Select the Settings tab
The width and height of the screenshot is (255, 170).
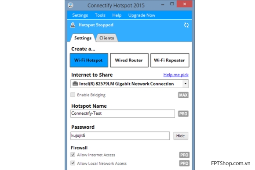[83, 38]
